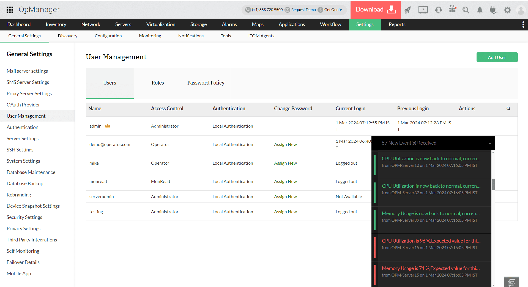
Task: Open the chat widget icon
Action: 511,282
